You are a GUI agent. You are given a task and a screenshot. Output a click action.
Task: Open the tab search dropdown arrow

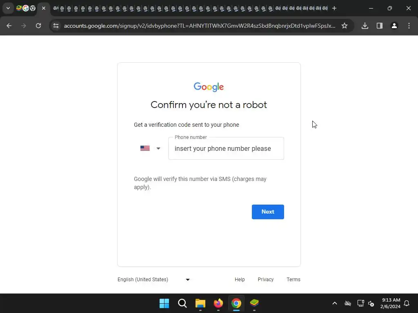pyautogui.click(x=8, y=8)
